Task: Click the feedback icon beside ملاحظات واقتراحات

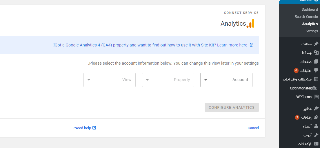Action: click(316, 79)
